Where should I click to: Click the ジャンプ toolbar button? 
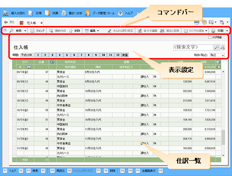click(37, 31)
